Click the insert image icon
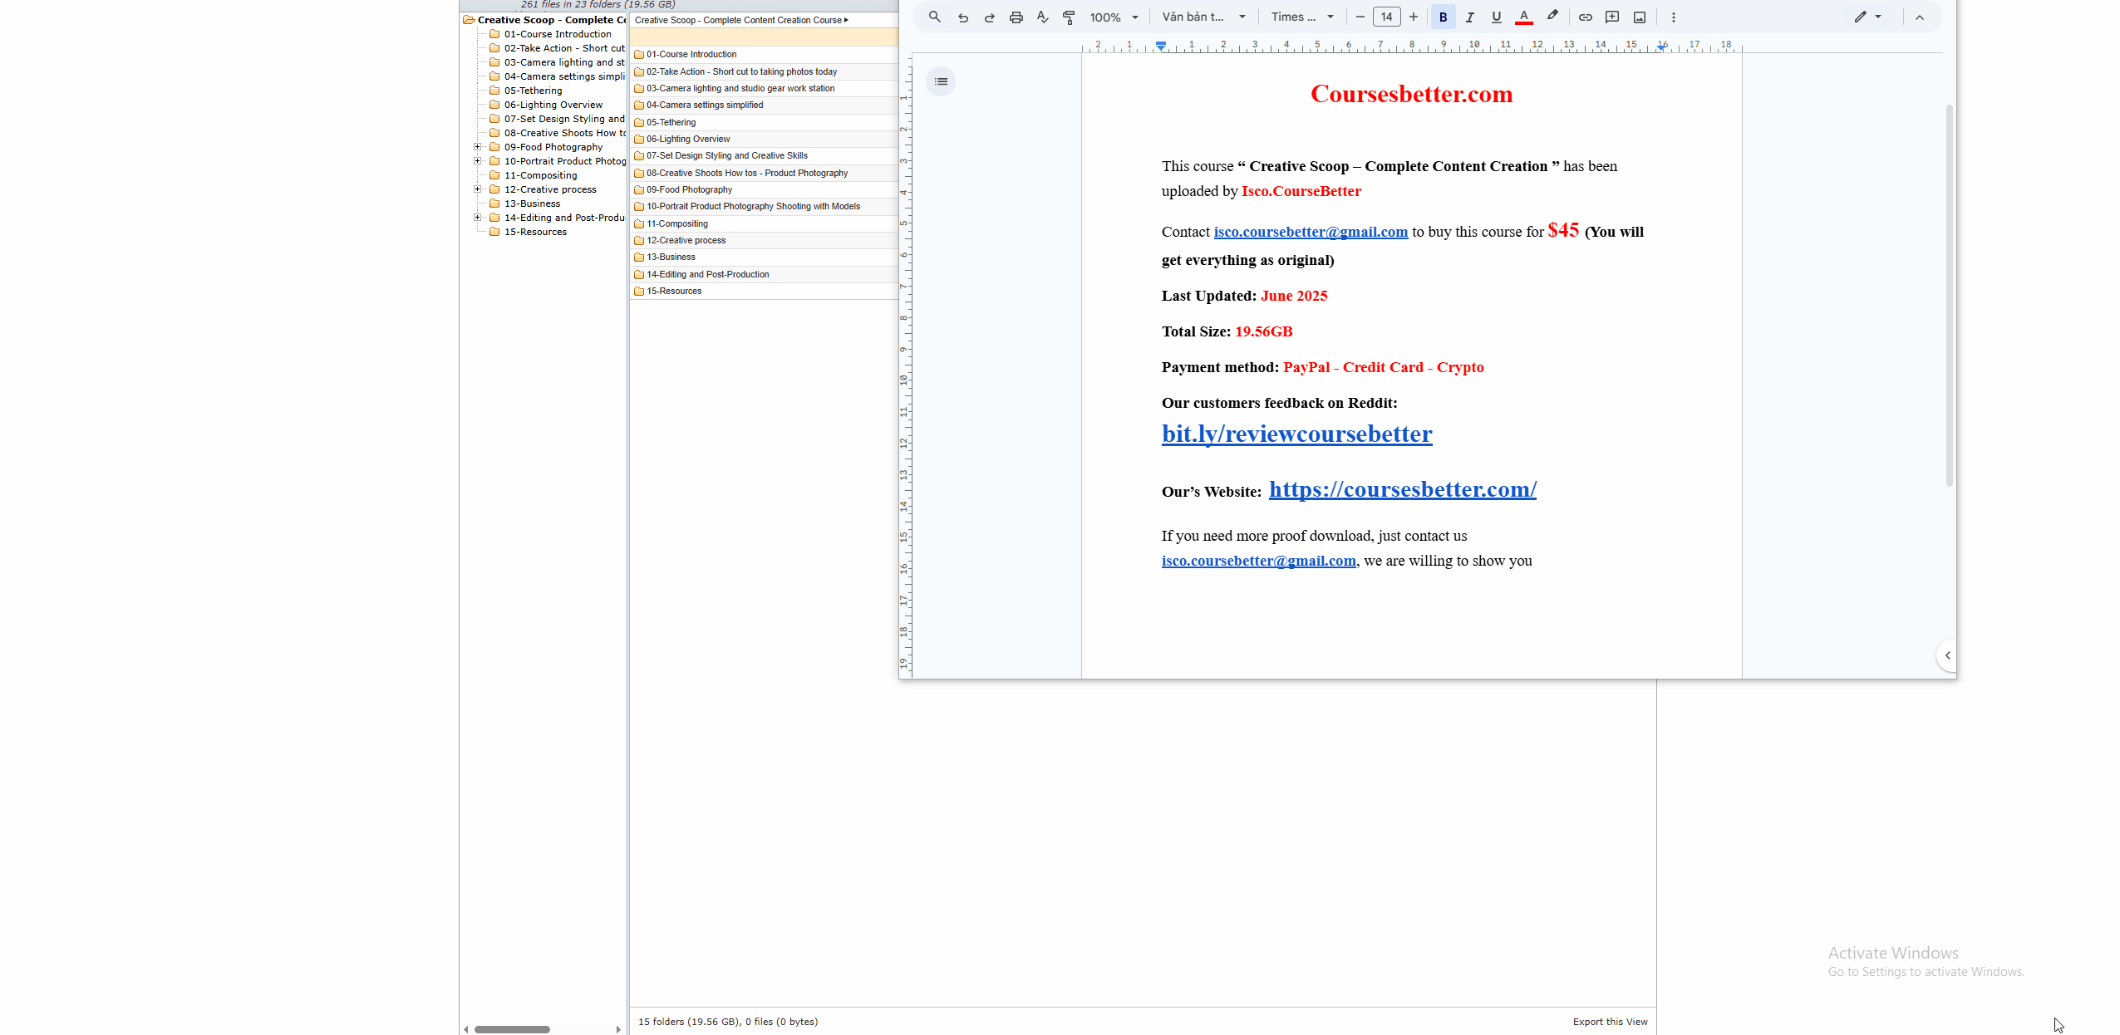2120x1035 pixels. click(1639, 17)
